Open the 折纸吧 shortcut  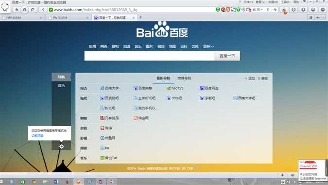pos(108,108)
